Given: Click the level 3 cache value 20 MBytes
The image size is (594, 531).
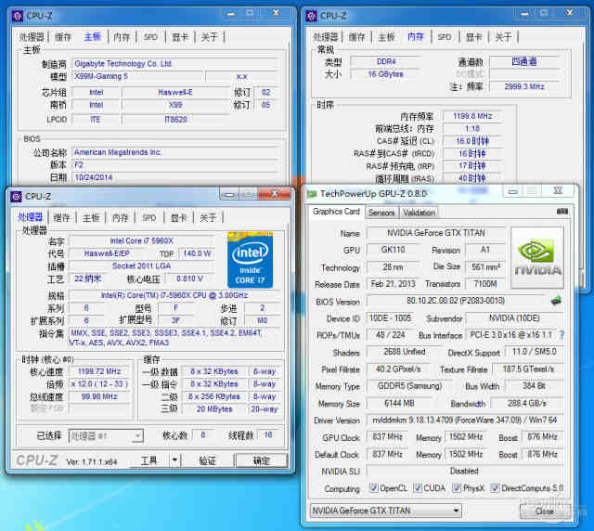Looking at the screenshot, I should pos(214,409).
